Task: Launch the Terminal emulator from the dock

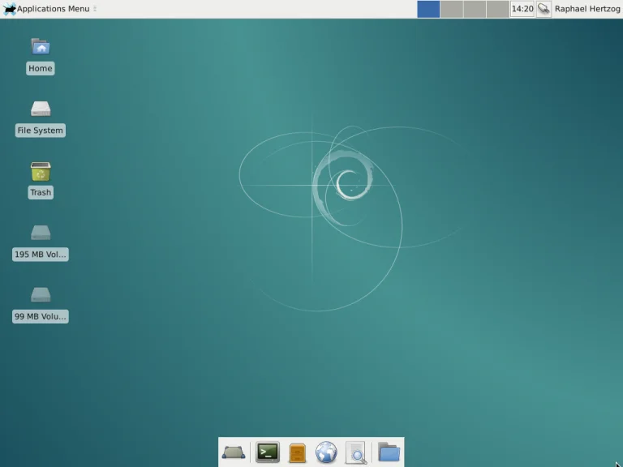Action: click(268, 452)
